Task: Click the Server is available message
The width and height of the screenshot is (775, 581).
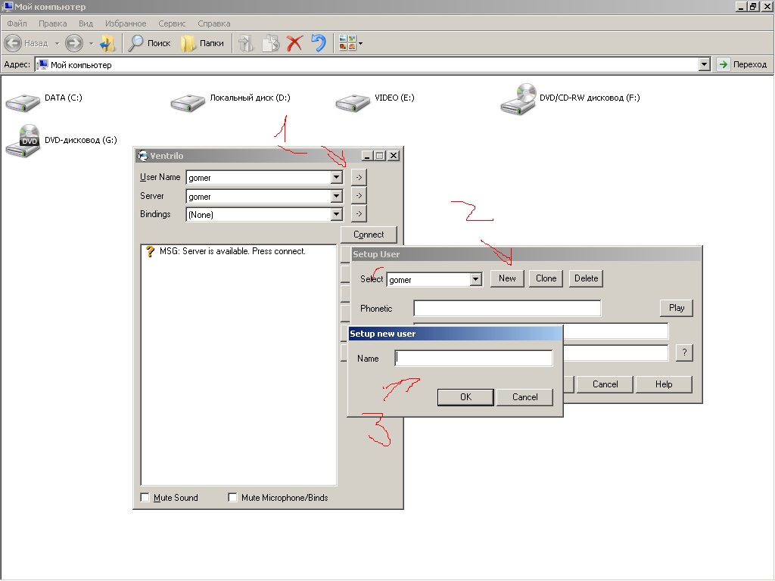Action: point(232,251)
